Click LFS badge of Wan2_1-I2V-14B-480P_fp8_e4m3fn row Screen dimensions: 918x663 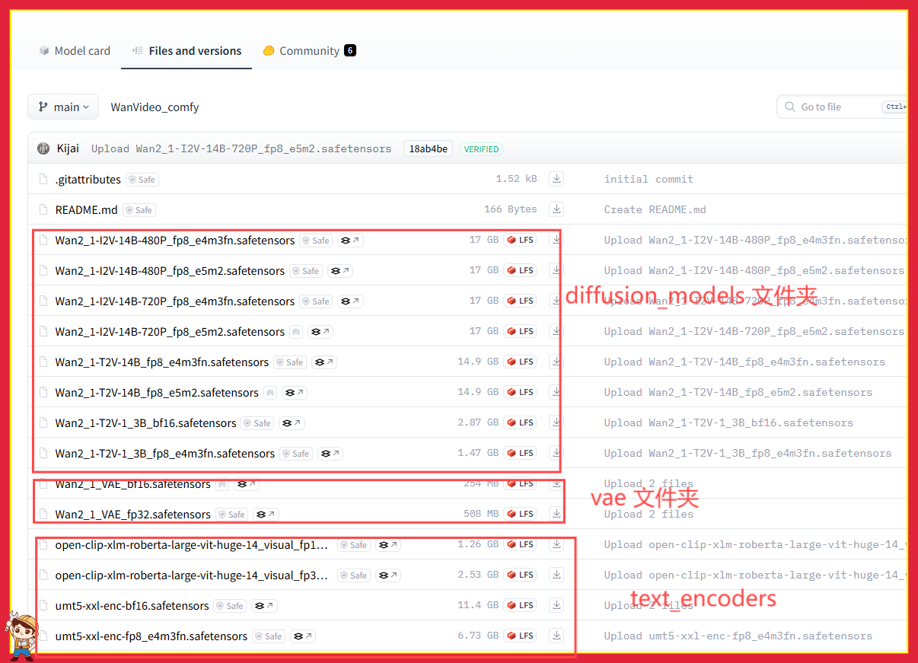pyautogui.click(x=521, y=241)
